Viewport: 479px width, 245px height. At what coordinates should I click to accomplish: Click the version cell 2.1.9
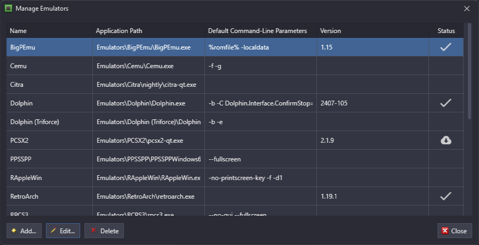click(x=372, y=141)
